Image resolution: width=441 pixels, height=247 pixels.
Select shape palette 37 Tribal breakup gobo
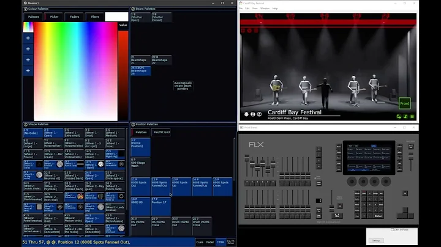click(x=53, y=207)
